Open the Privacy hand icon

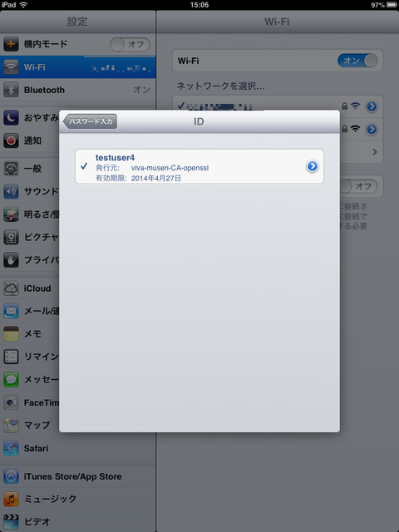pos(11,260)
